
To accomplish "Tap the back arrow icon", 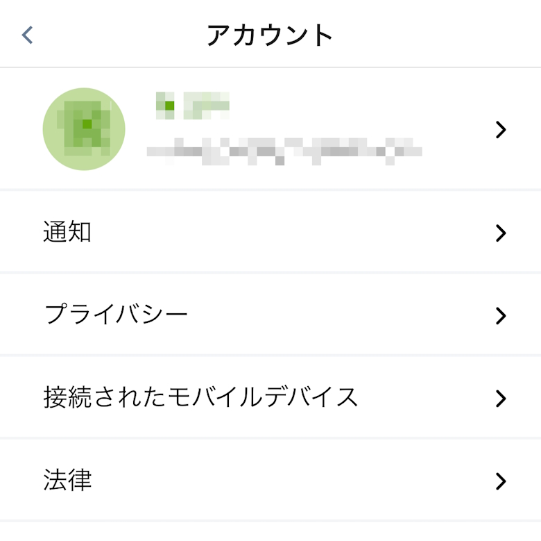I will click(x=28, y=35).
